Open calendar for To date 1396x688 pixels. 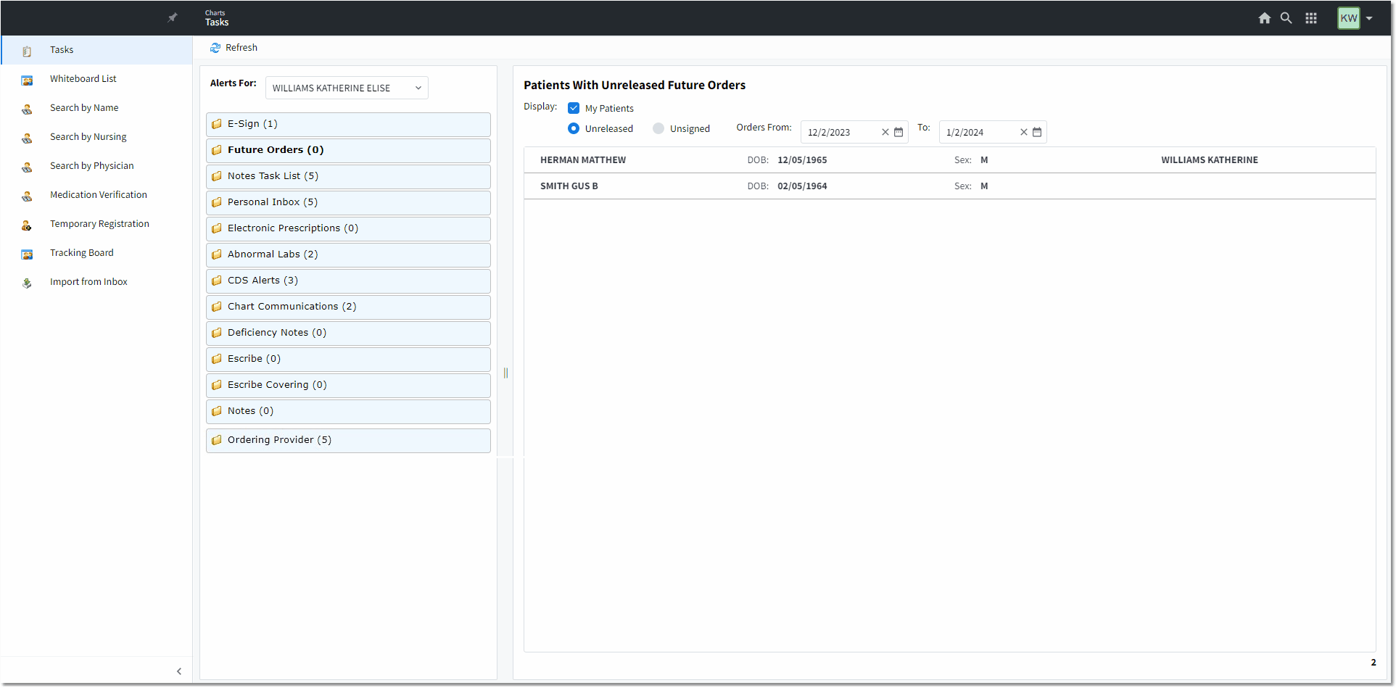(x=1037, y=132)
